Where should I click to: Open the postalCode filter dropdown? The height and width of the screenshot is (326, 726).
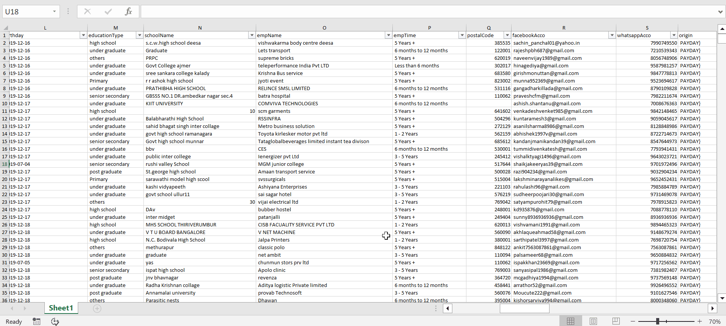pyautogui.click(x=507, y=35)
